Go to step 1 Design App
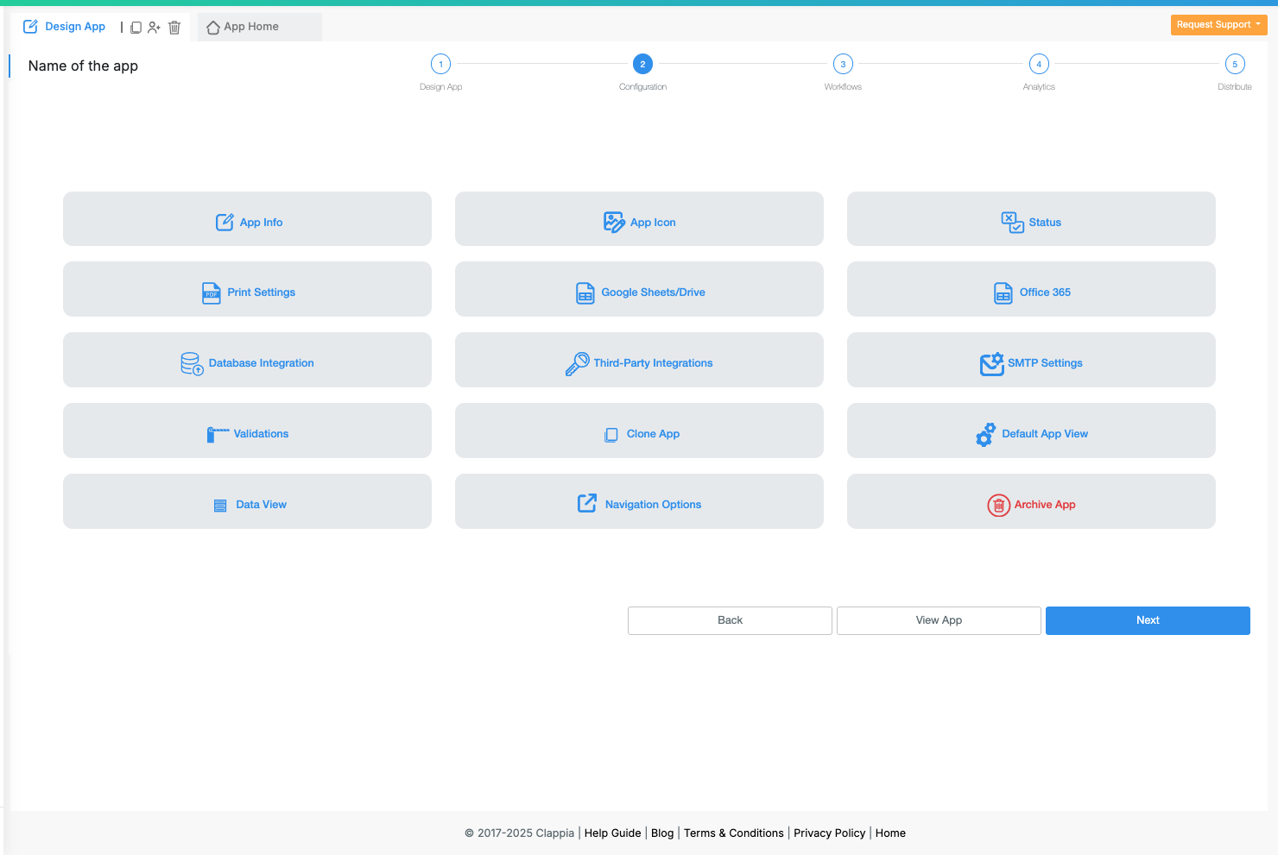Image resolution: width=1278 pixels, height=855 pixels. (x=441, y=64)
